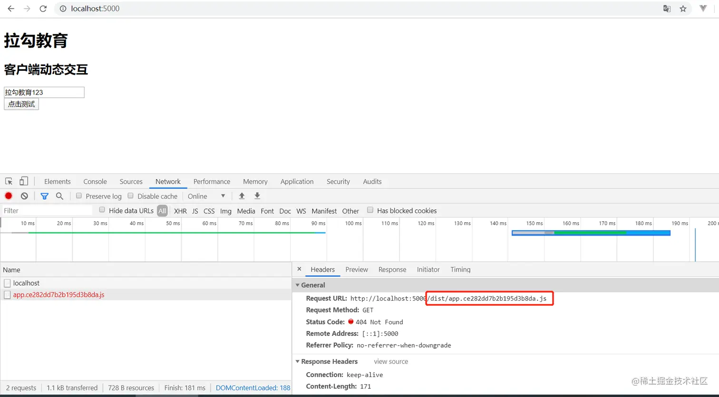The image size is (719, 397).
Task: Click the 404 Not Found status value
Action: pos(379,322)
